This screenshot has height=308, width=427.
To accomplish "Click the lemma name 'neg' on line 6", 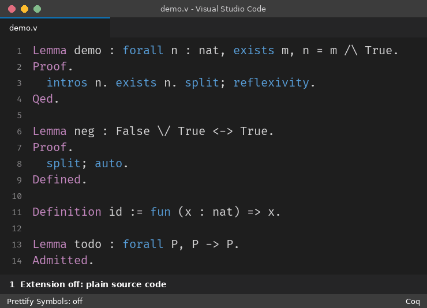I will (x=84, y=132).
